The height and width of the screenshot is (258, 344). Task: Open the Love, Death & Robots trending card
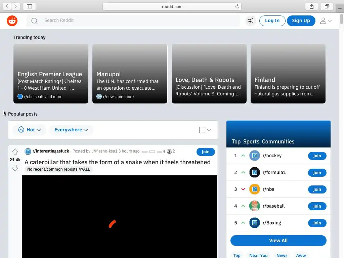[209, 74]
